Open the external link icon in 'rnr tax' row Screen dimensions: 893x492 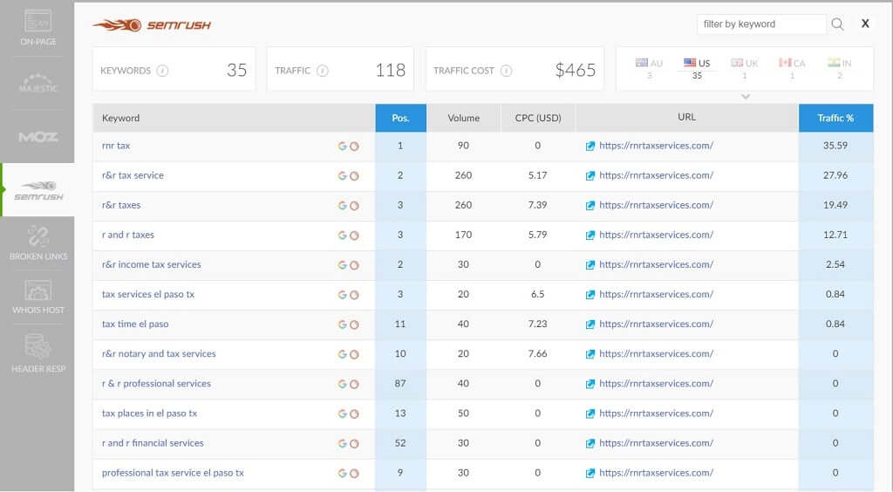tap(590, 147)
